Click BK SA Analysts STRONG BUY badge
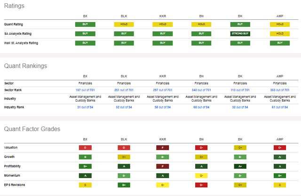The height and width of the screenshot is (196, 301). click(x=240, y=34)
